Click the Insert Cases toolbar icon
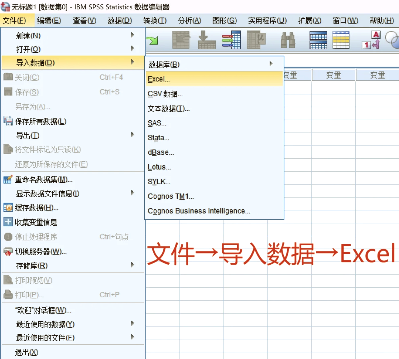 click(x=318, y=40)
